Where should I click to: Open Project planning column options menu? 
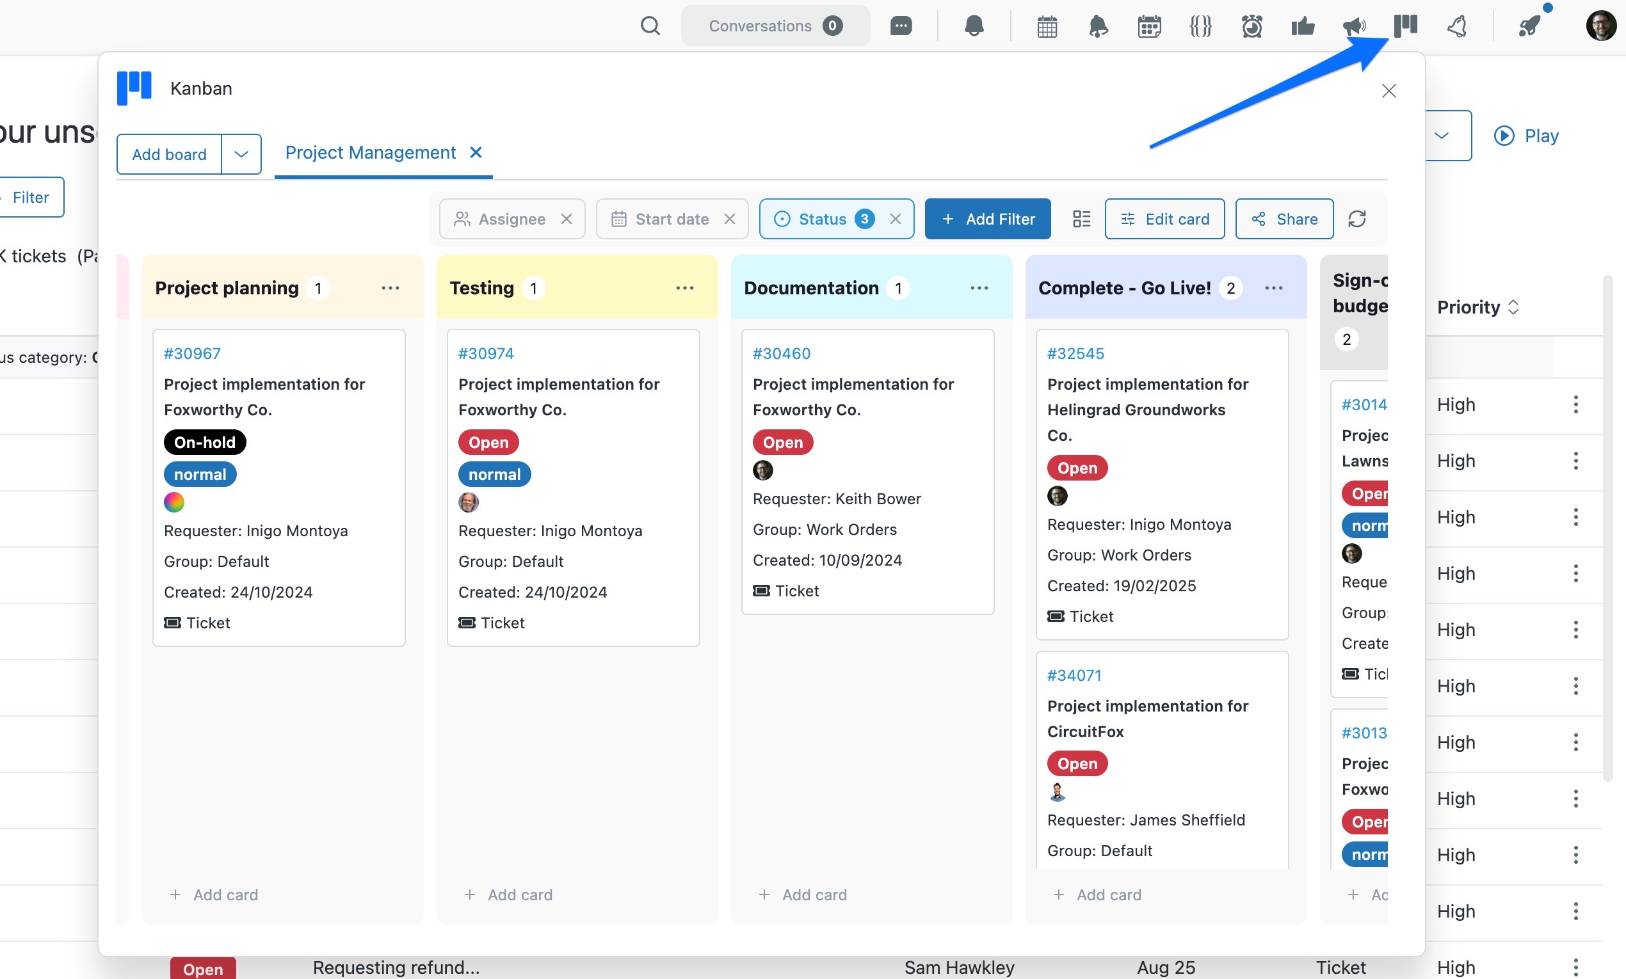coord(390,289)
